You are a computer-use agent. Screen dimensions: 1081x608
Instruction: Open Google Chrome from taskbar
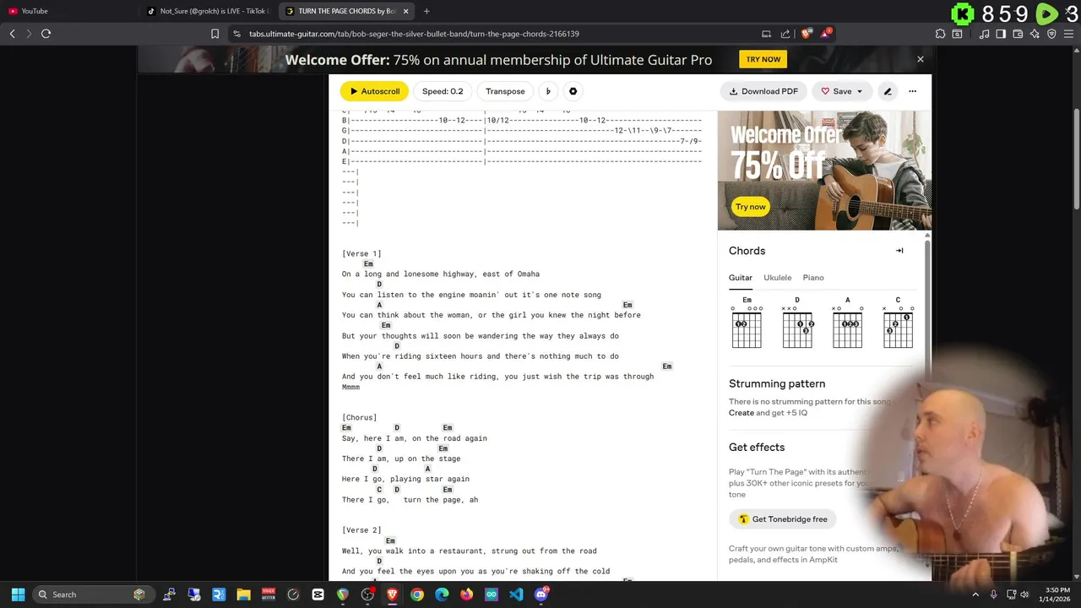coord(417,594)
